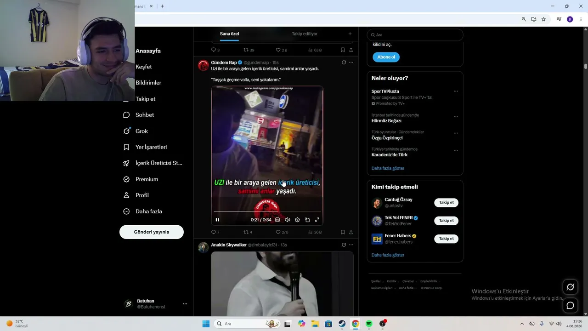
Task: Repost the post with 39 reposts
Action: (249, 50)
